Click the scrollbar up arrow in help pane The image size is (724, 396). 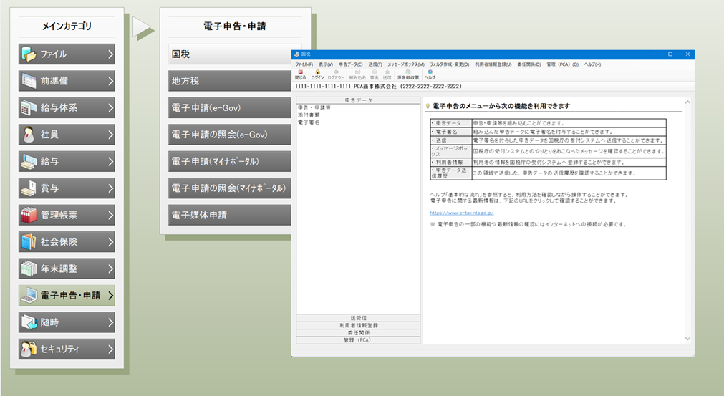tap(687, 102)
